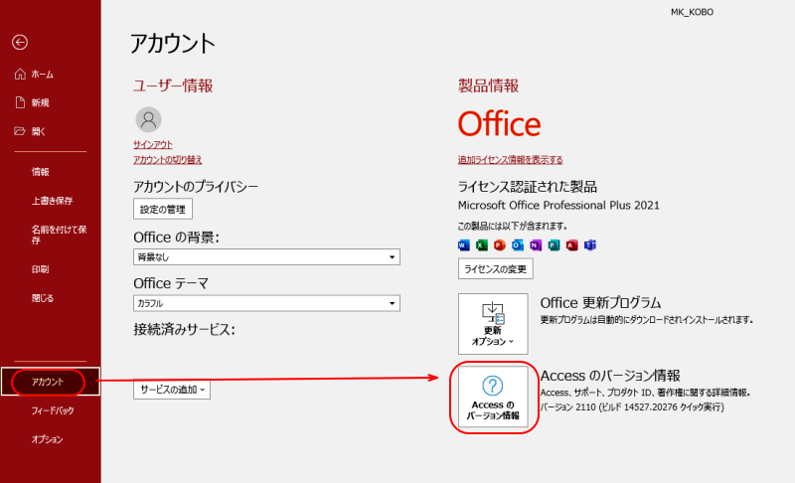This screenshot has height=483, width=795.
Task: Click the user avatar picture
Action: [x=148, y=119]
